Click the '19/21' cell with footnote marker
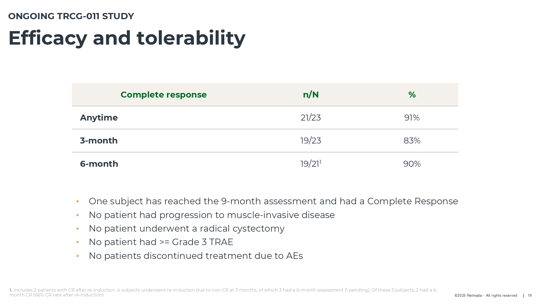Image resolution: width=541 pixels, height=304 pixels. [311, 164]
